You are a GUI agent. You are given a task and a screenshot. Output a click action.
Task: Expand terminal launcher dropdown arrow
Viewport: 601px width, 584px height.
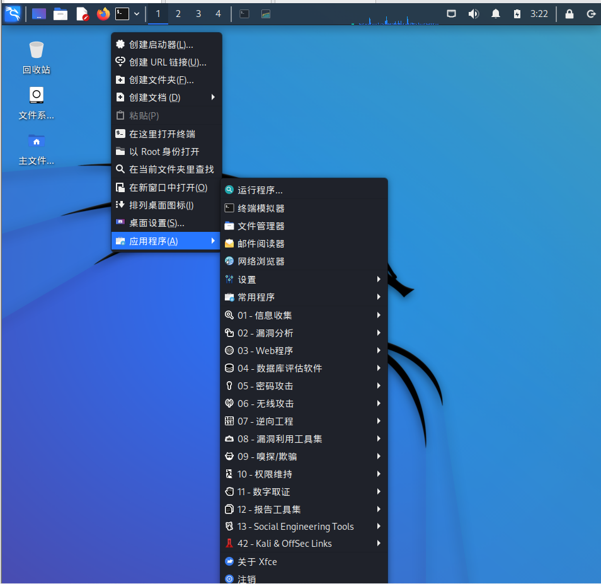[x=137, y=14]
